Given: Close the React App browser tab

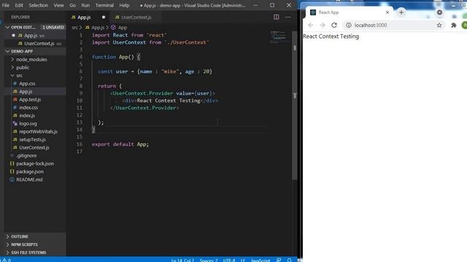Looking at the screenshot, I should (387, 12).
